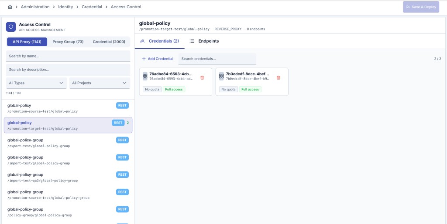Click the Add Credential button
447x224 pixels.
[158, 59]
